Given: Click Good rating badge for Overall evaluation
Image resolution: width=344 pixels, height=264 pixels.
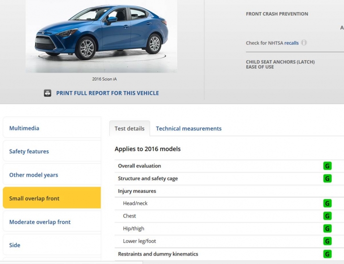Looking at the screenshot, I should point(327,166).
